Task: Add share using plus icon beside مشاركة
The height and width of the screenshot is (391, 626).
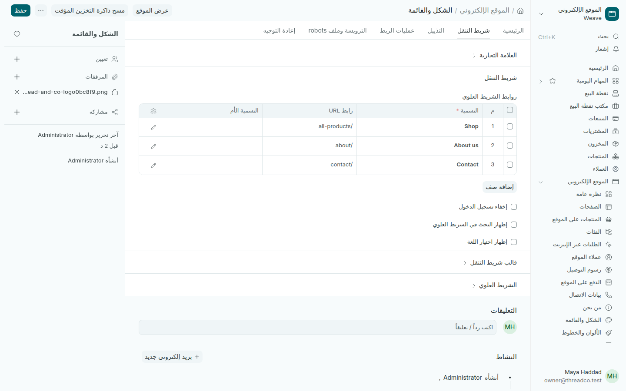Action: [17, 112]
